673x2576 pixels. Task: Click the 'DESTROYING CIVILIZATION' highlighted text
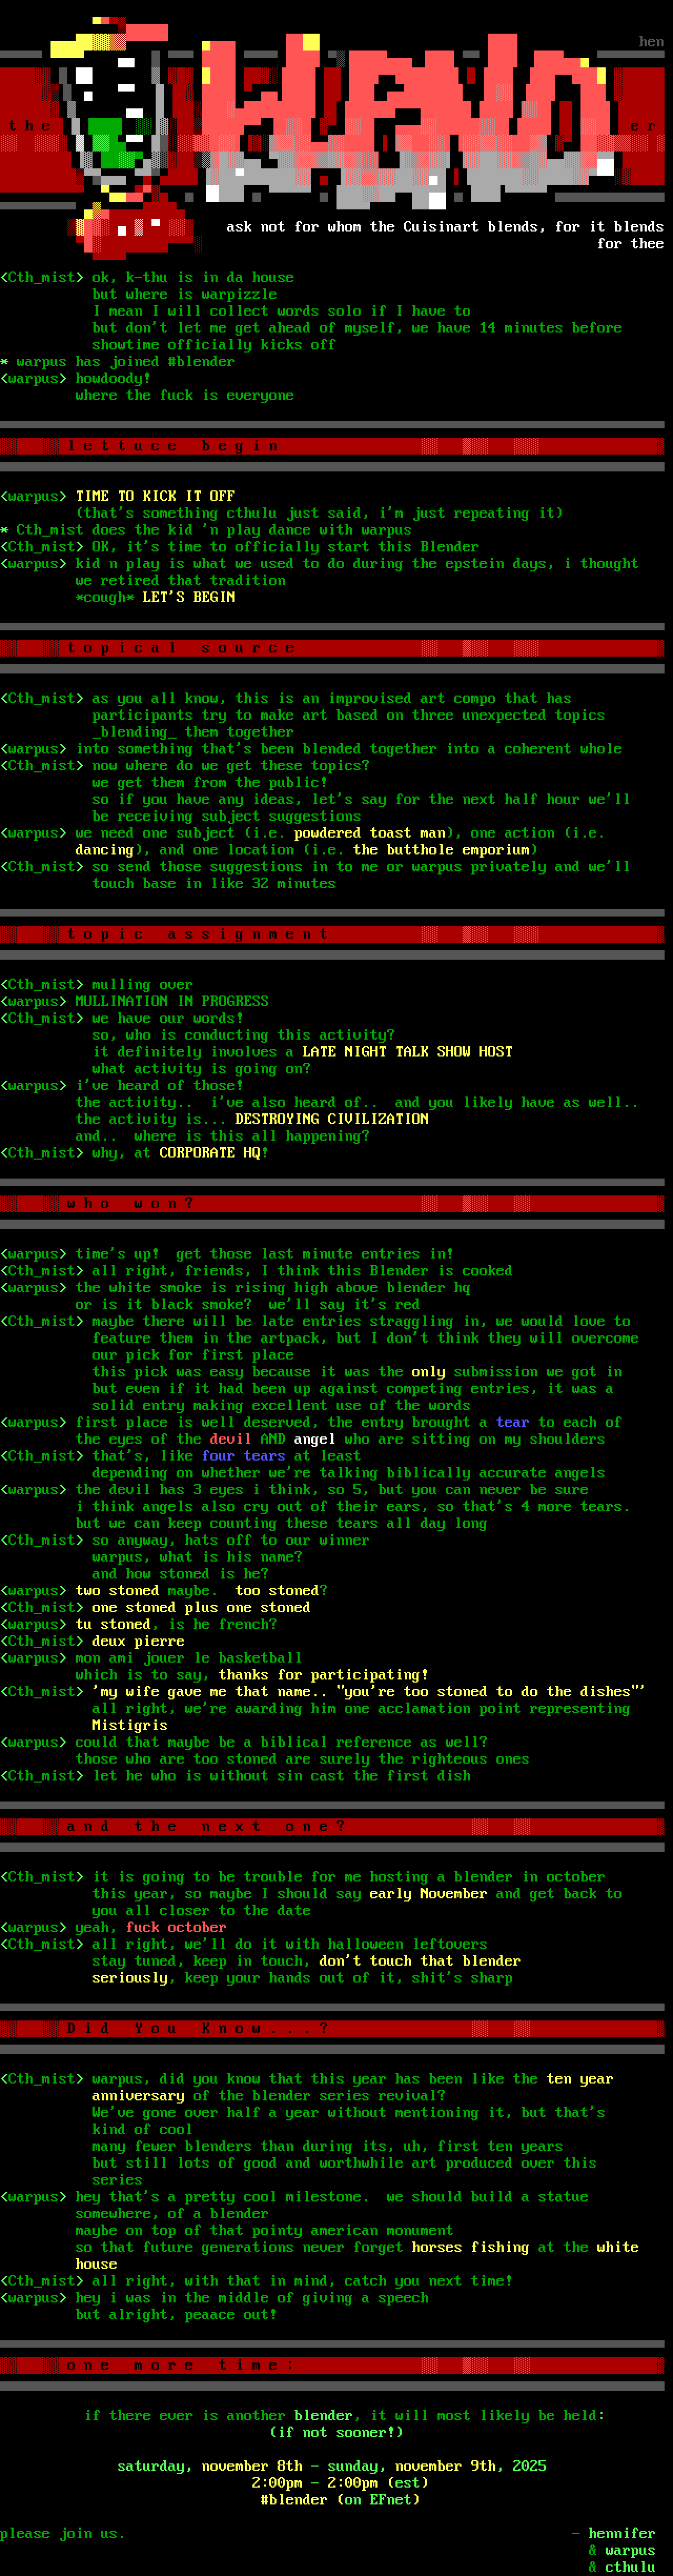(331, 1119)
